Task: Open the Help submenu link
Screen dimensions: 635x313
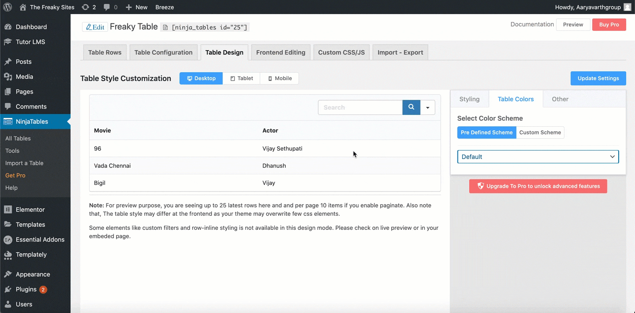Action: 11,188
